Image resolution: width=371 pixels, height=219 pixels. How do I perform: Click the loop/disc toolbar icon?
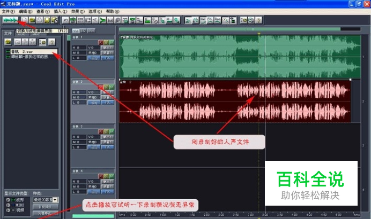click(117, 20)
